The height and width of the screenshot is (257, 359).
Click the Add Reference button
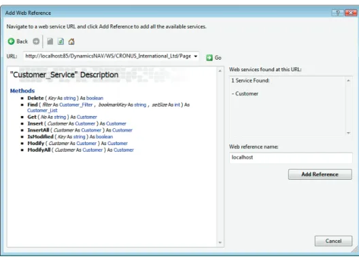pos(320,174)
